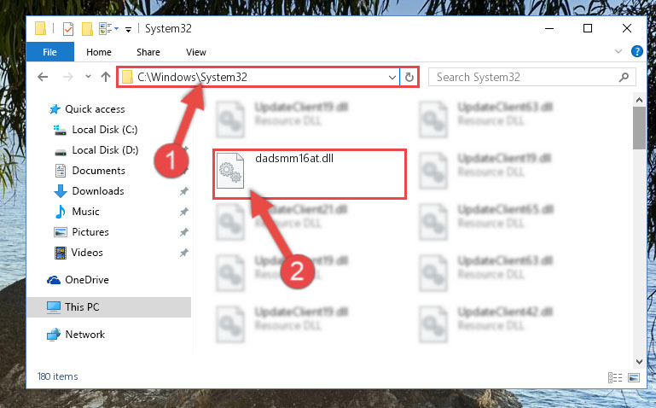Click the Back navigation arrow
Image resolution: width=656 pixels, height=408 pixels.
click(43, 77)
